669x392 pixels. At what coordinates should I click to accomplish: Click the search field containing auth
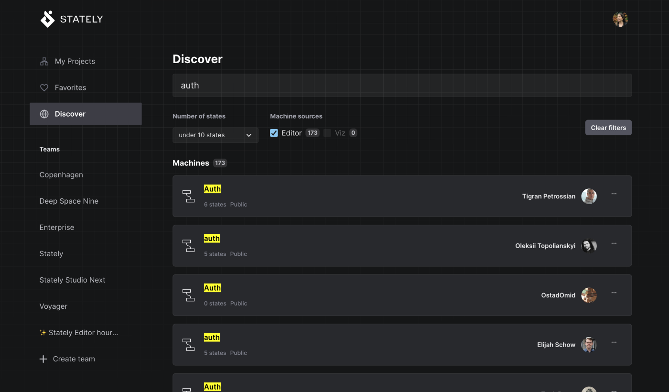click(x=402, y=86)
